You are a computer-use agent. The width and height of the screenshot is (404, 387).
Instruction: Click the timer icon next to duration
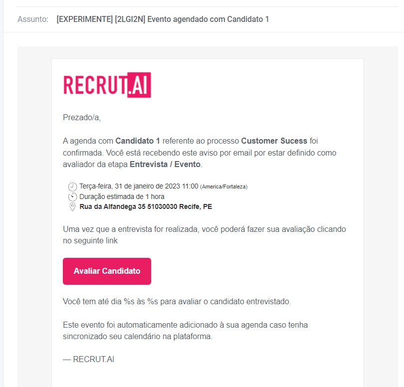point(72,196)
